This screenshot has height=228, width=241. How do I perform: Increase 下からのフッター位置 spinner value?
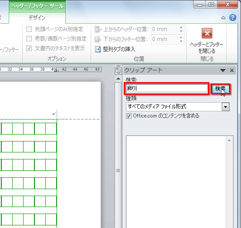[x=181, y=37]
